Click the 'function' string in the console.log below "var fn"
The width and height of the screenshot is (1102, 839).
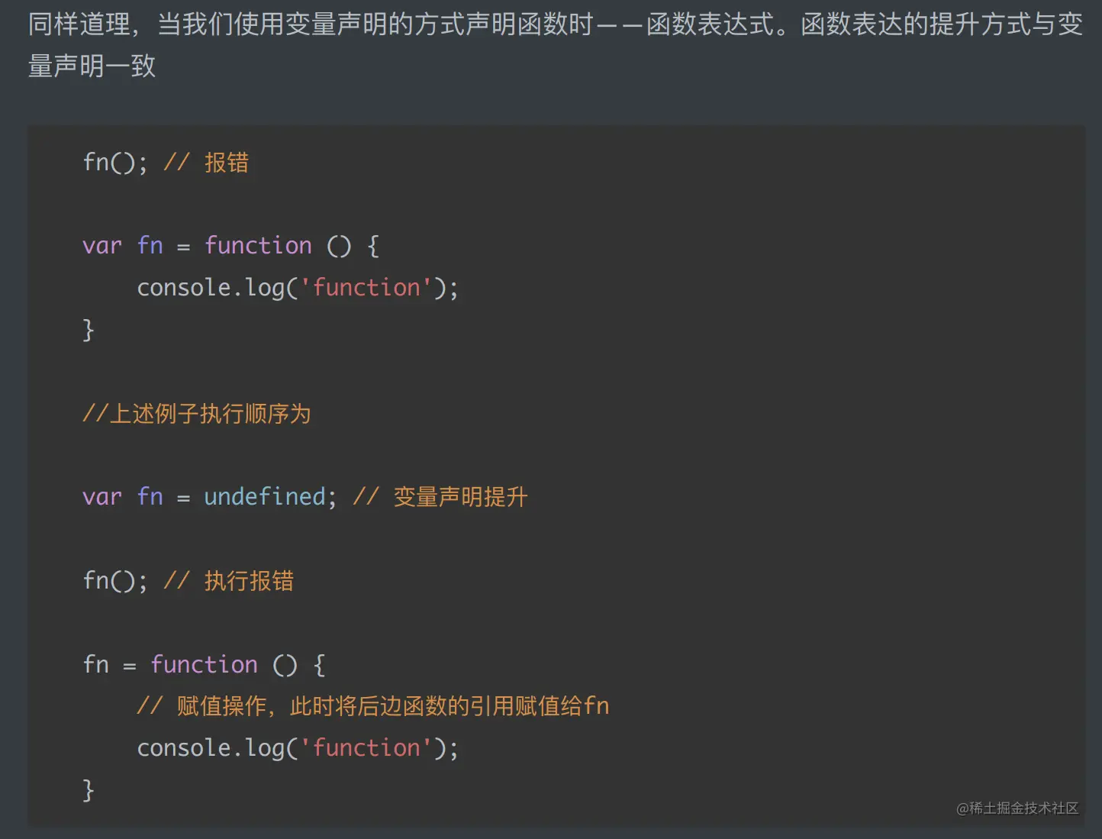click(x=366, y=288)
